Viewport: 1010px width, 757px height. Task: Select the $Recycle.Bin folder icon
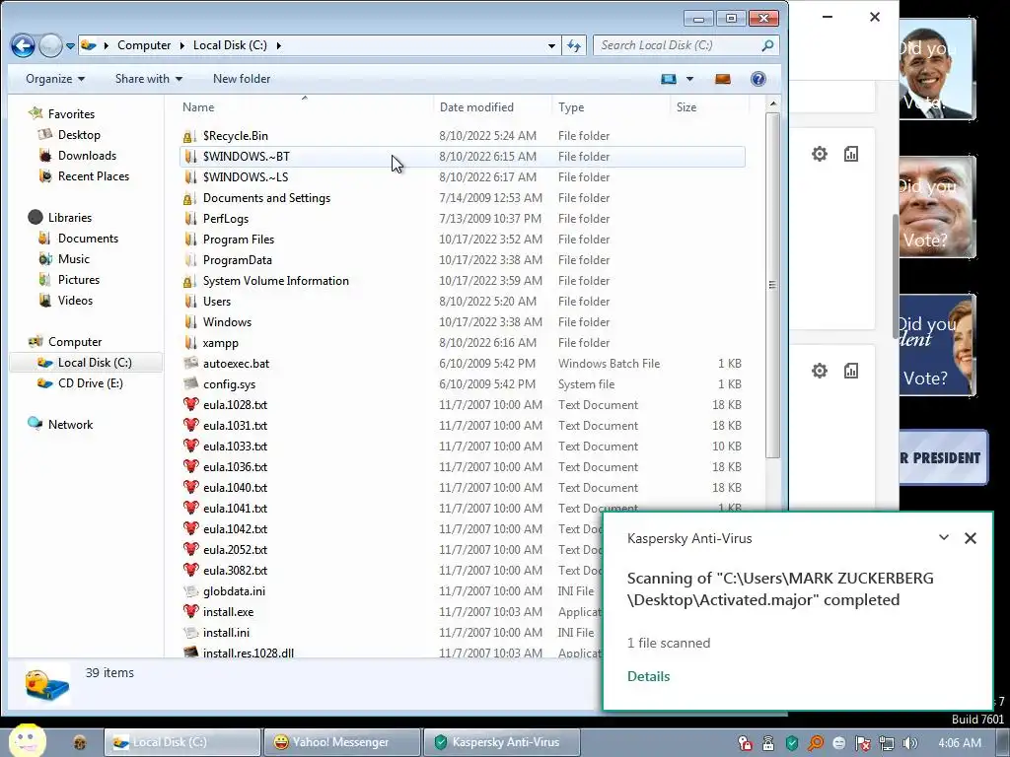pos(189,136)
